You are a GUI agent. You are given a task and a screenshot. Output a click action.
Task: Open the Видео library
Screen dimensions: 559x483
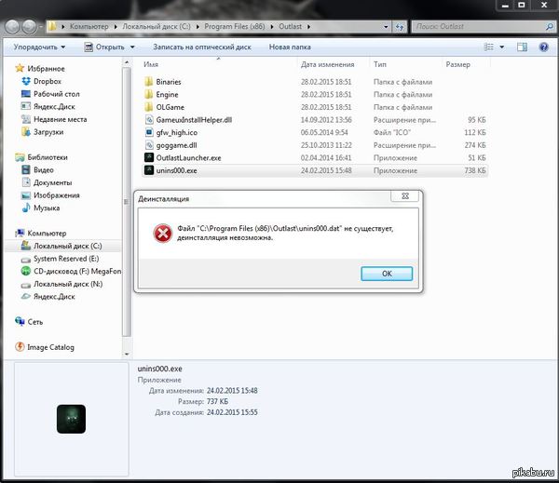37,170
